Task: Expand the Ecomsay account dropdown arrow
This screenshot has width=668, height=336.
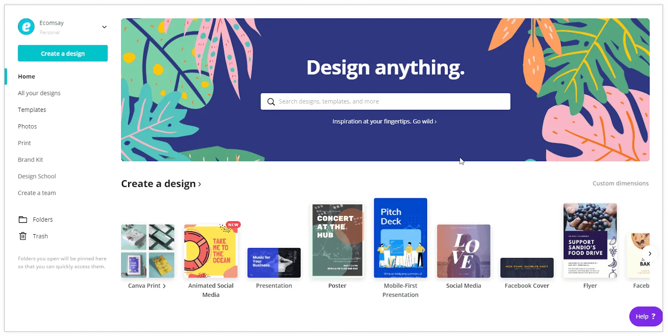Action: (104, 27)
